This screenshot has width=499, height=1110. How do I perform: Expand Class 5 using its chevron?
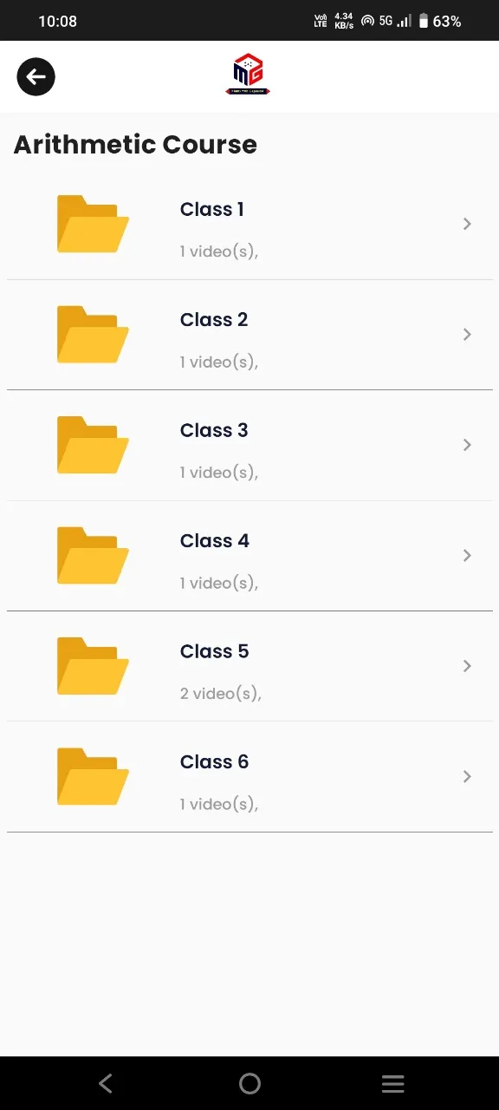click(x=467, y=666)
